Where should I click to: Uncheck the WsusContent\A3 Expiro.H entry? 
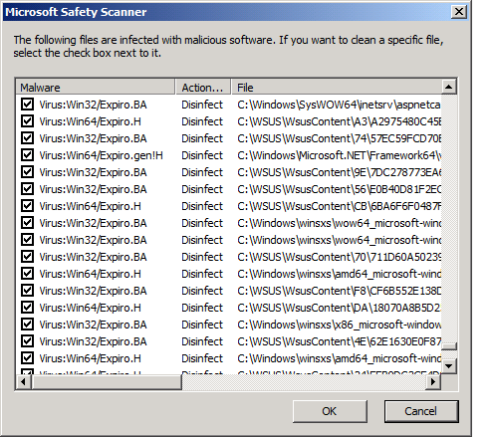[x=27, y=121]
